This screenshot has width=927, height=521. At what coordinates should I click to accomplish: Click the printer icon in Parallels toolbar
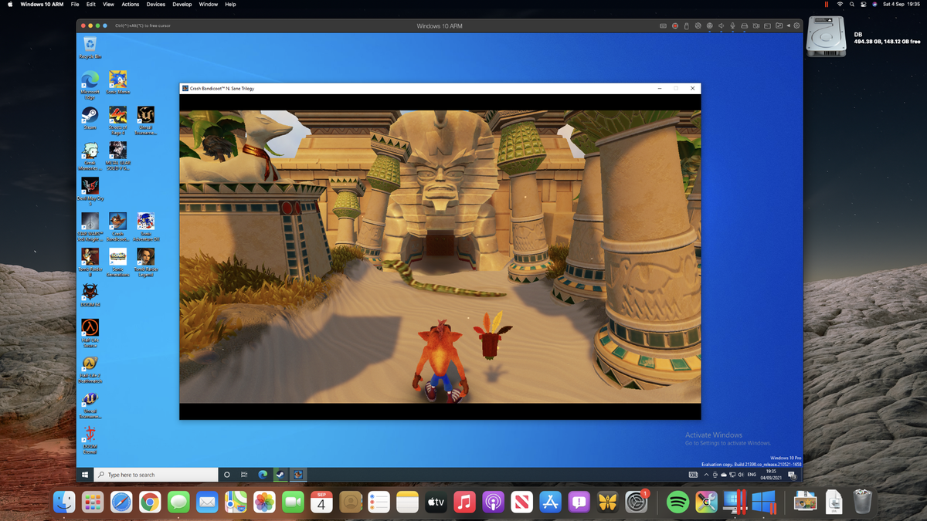coord(744,25)
